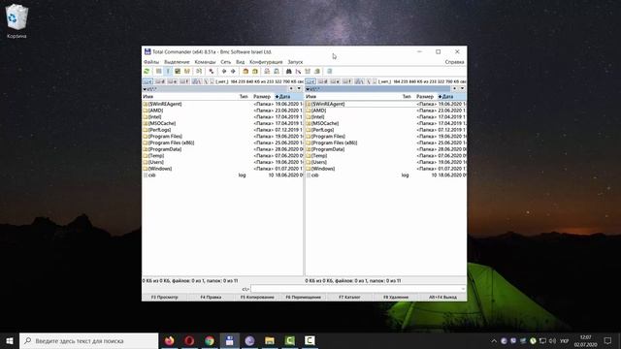This screenshot has height=349, width=621.
Task: Select drive f button in right panel
Action: [347, 81]
